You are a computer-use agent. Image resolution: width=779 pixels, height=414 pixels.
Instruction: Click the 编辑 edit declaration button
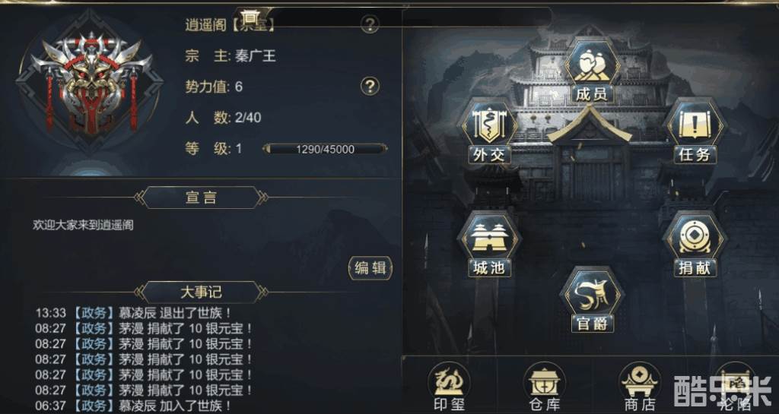tap(370, 268)
